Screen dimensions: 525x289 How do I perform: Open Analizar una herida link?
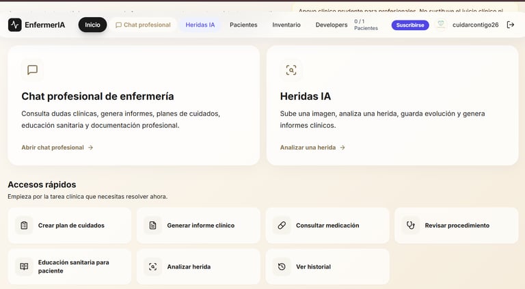click(312, 148)
